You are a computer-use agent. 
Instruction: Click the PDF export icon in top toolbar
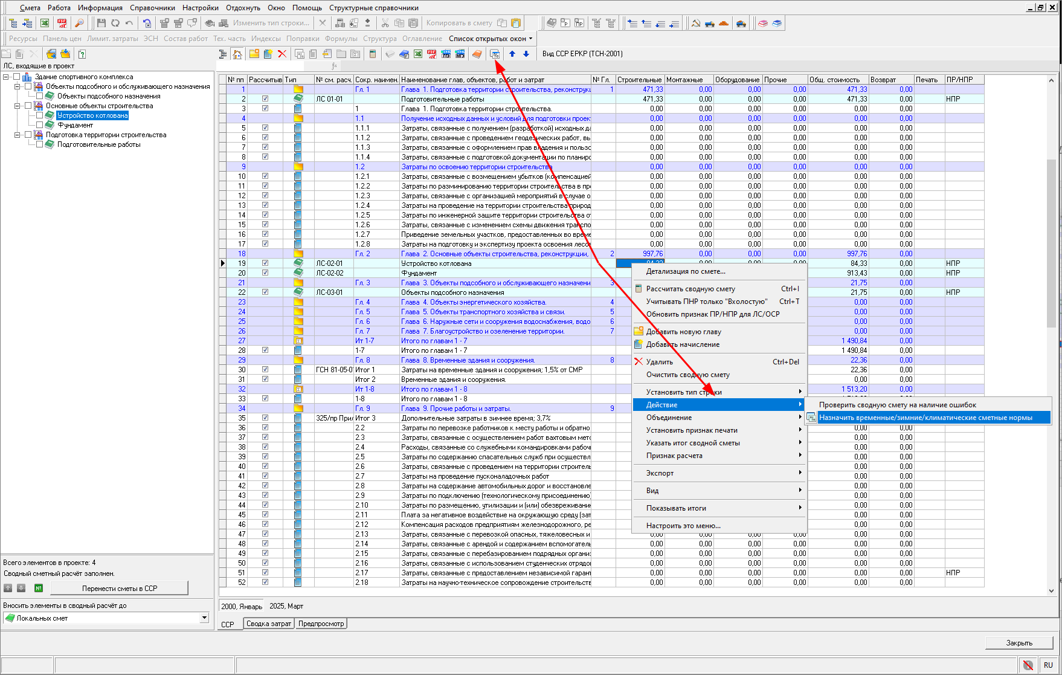click(x=62, y=23)
